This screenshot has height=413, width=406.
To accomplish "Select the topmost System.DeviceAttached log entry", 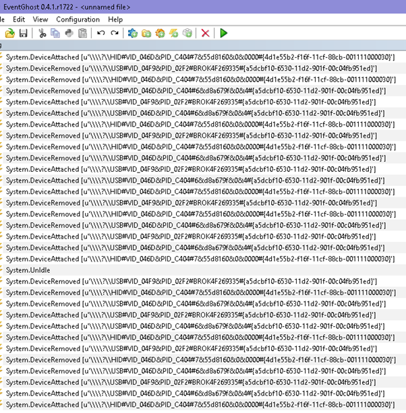I will coord(203,57).
